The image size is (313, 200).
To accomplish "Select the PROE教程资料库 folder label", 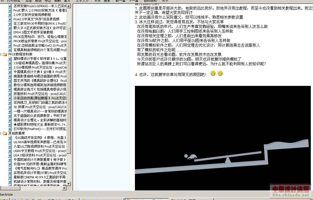I will coord(20,54).
